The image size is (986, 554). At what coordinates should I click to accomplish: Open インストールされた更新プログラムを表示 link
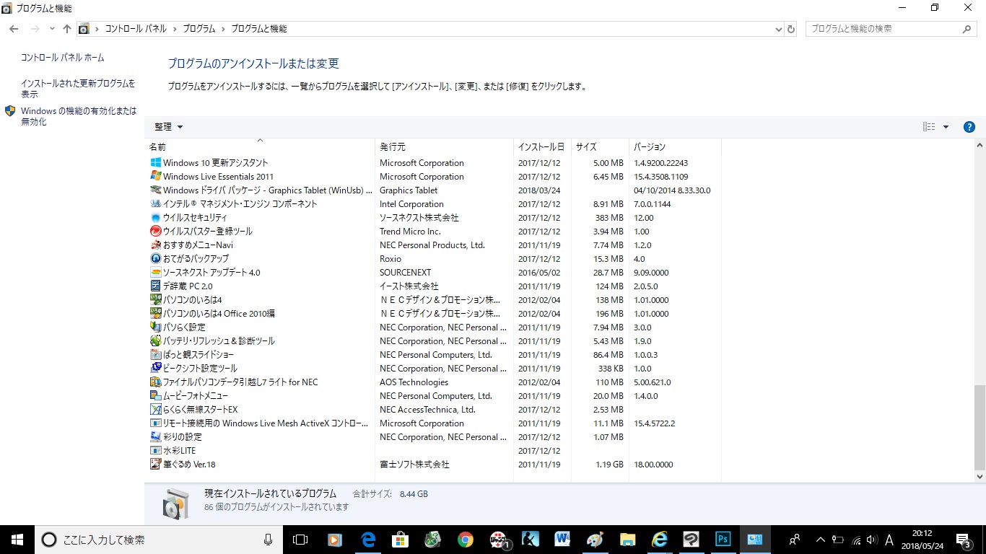pyautogui.click(x=78, y=89)
